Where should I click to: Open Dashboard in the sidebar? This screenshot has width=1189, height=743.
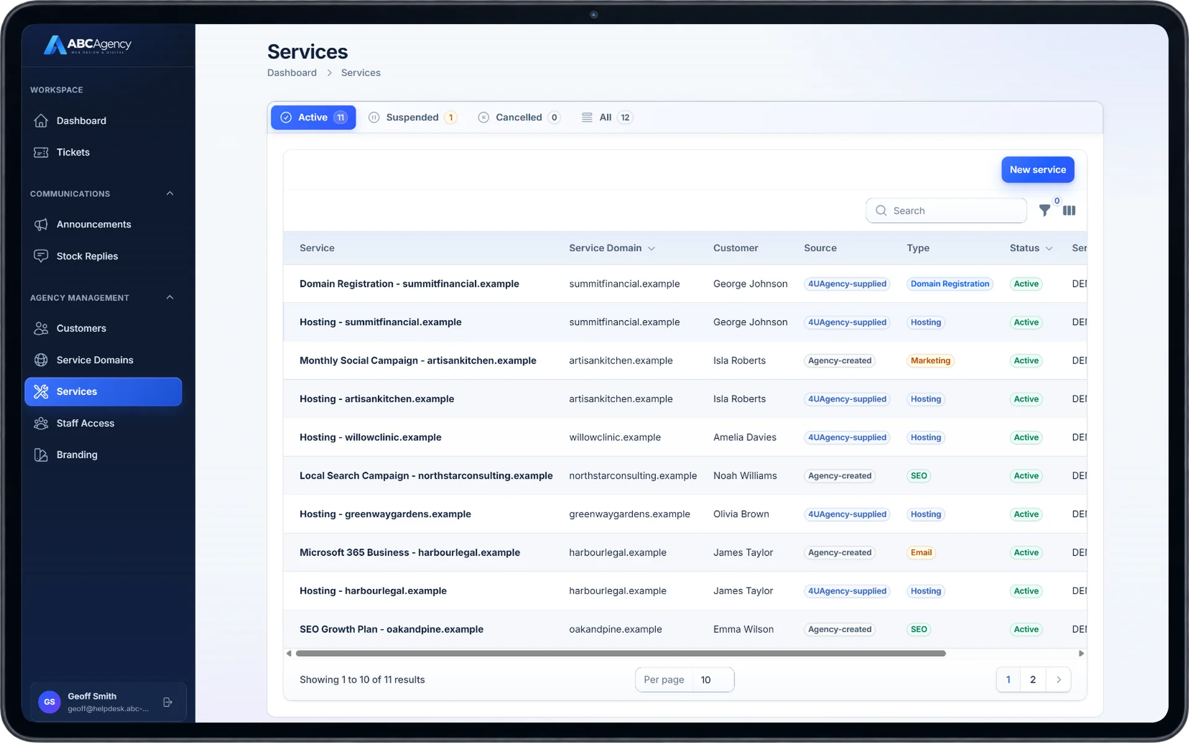point(103,121)
